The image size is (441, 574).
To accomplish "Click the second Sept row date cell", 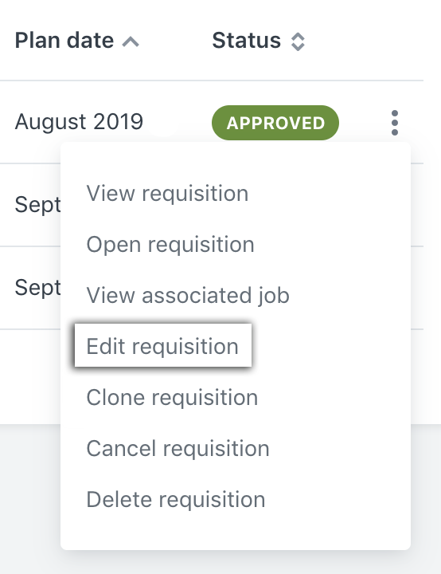I will coord(37,288).
